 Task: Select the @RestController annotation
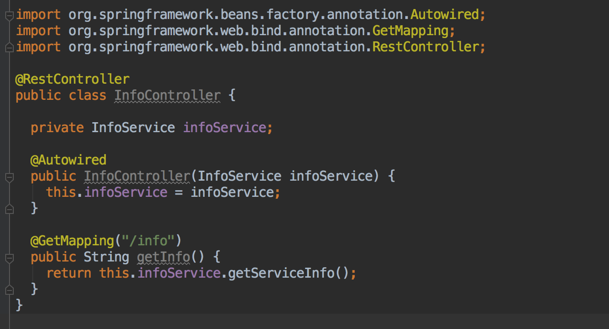[x=72, y=79]
